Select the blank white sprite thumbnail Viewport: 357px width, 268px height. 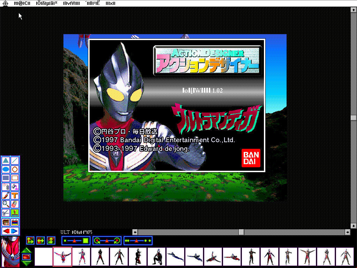pyautogui.click(x=44, y=256)
